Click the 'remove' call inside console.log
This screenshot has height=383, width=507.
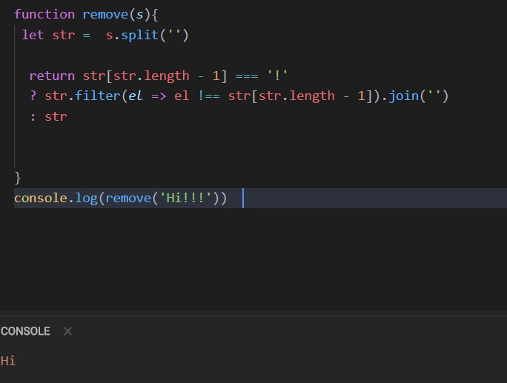128,198
